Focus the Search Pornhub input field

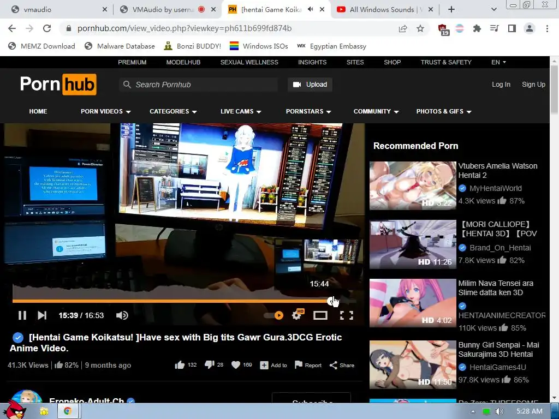click(x=199, y=85)
